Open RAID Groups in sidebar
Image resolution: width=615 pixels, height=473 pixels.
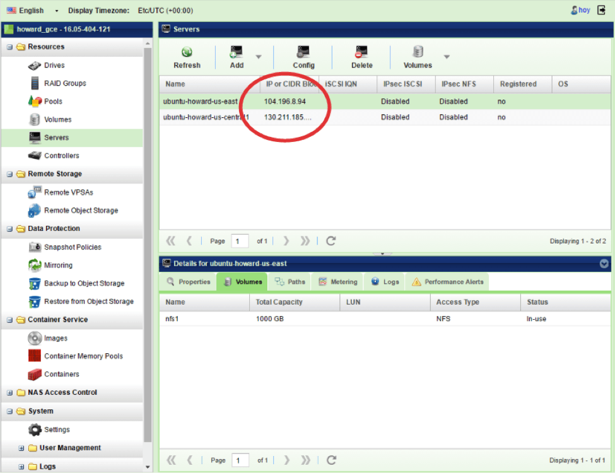click(x=64, y=83)
